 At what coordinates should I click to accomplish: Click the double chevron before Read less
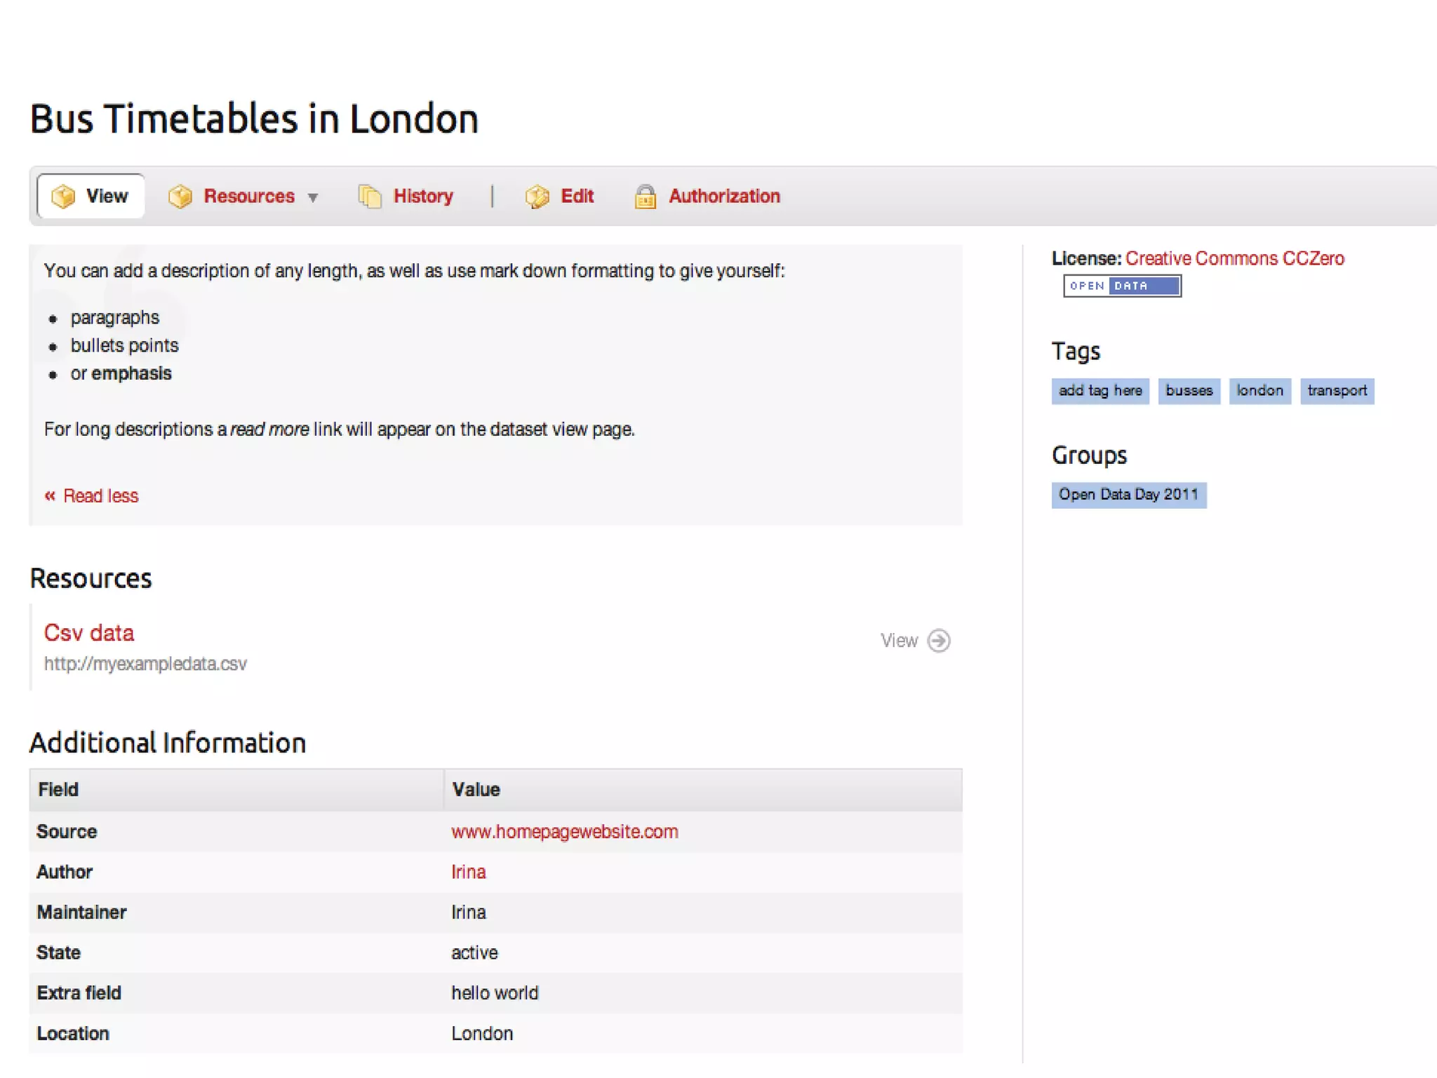pyautogui.click(x=50, y=496)
